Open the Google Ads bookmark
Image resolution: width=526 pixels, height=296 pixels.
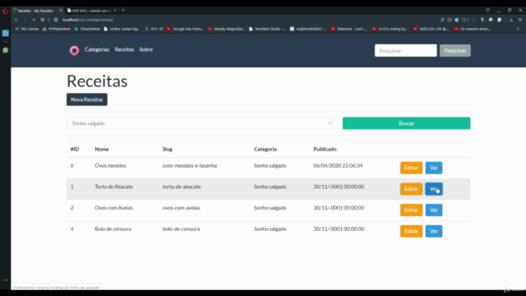click(x=185, y=29)
